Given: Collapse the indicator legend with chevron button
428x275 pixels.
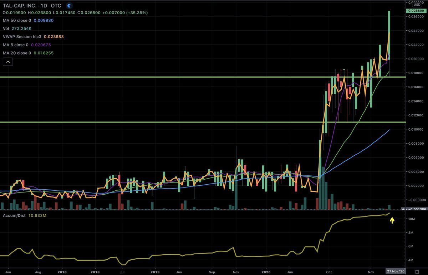Looking at the screenshot, I should [8, 62].
